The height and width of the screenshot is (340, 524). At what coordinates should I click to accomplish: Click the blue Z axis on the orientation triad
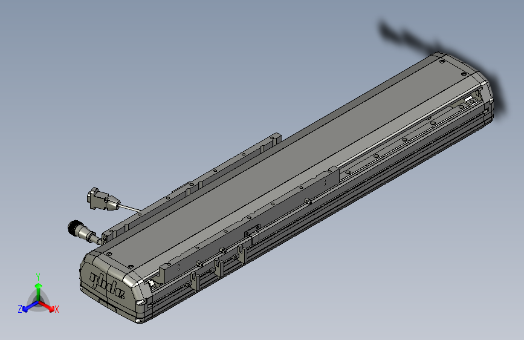pos(30,307)
